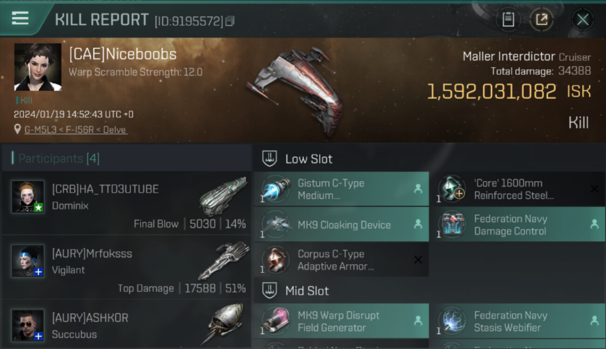Click the ASHKOR pilot portrait
The image size is (606, 349).
coord(28,325)
